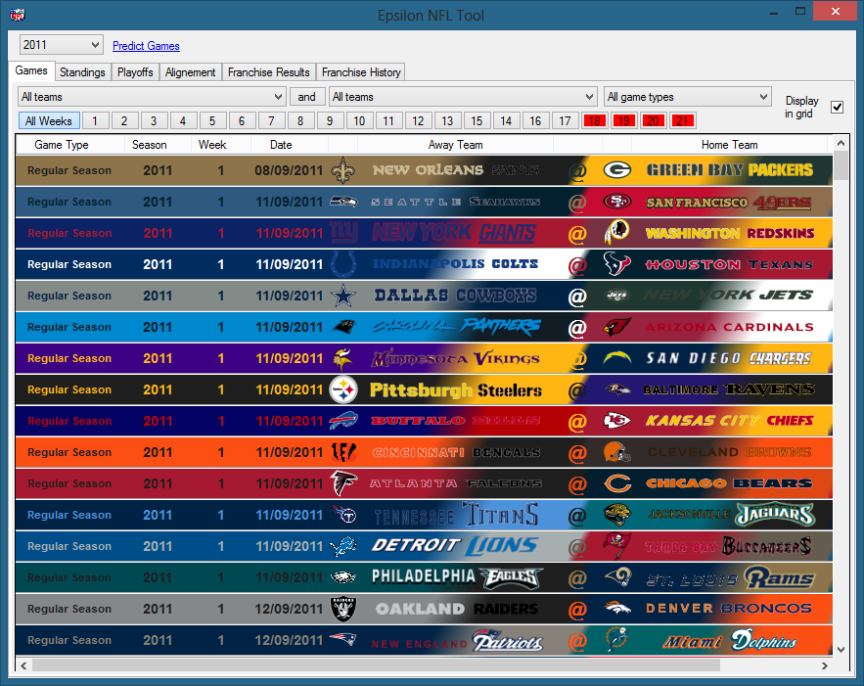This screenshot has height=686, width=864.
Task: Click the Away Team column header
Action: point(455,145)
